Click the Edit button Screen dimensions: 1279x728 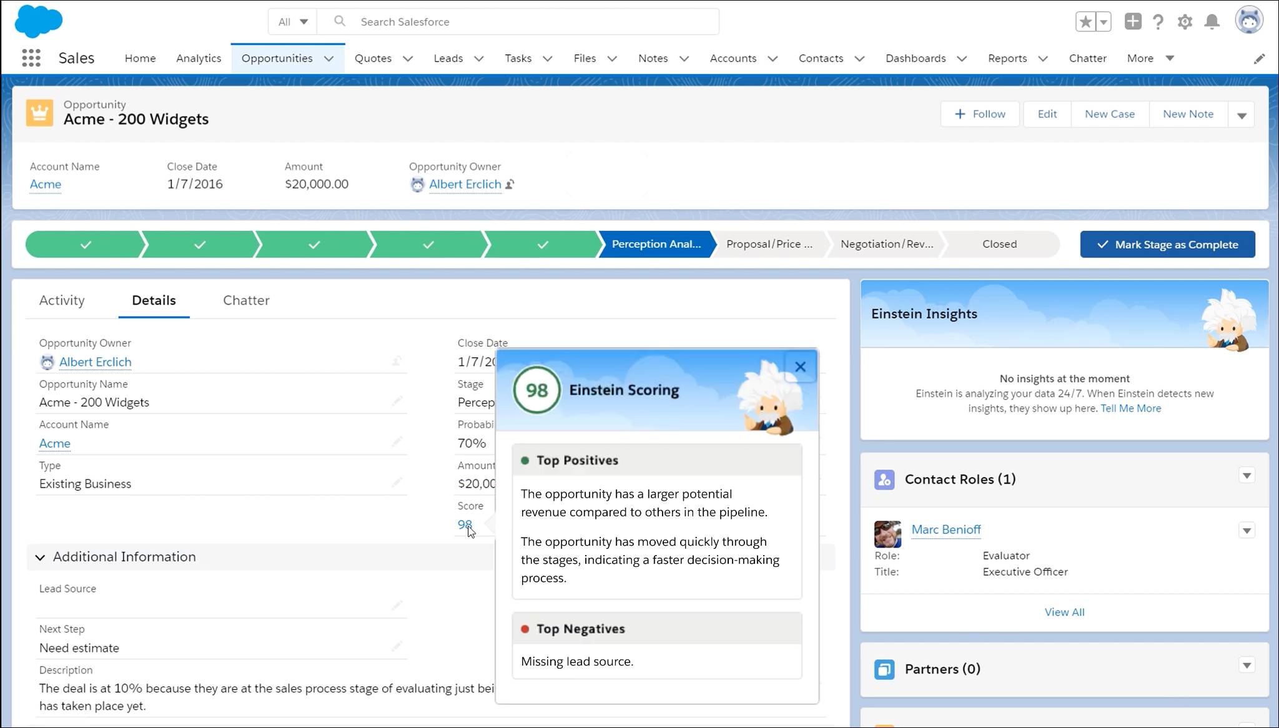(x=1047, y=114)
